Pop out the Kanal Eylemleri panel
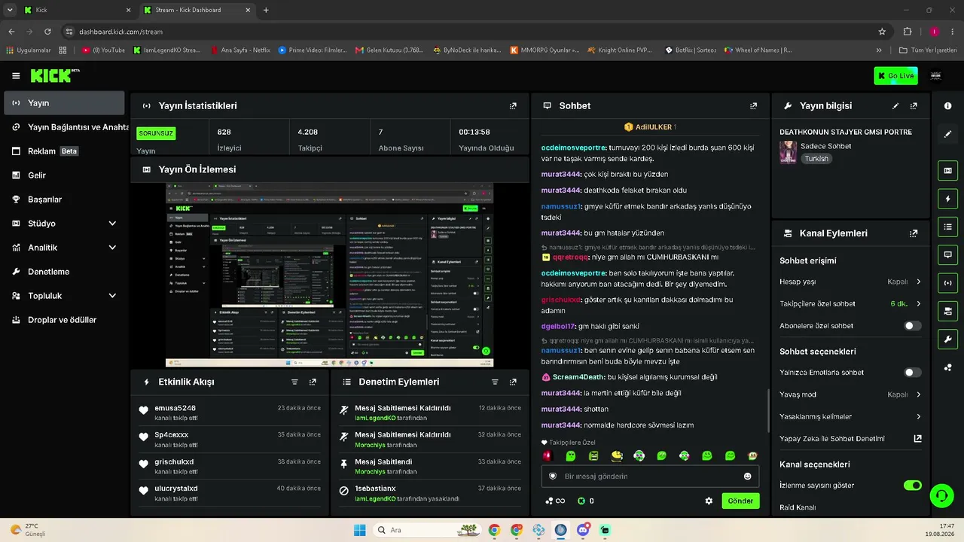Viewport: 964px width, 542px height. tap(914, 233)
